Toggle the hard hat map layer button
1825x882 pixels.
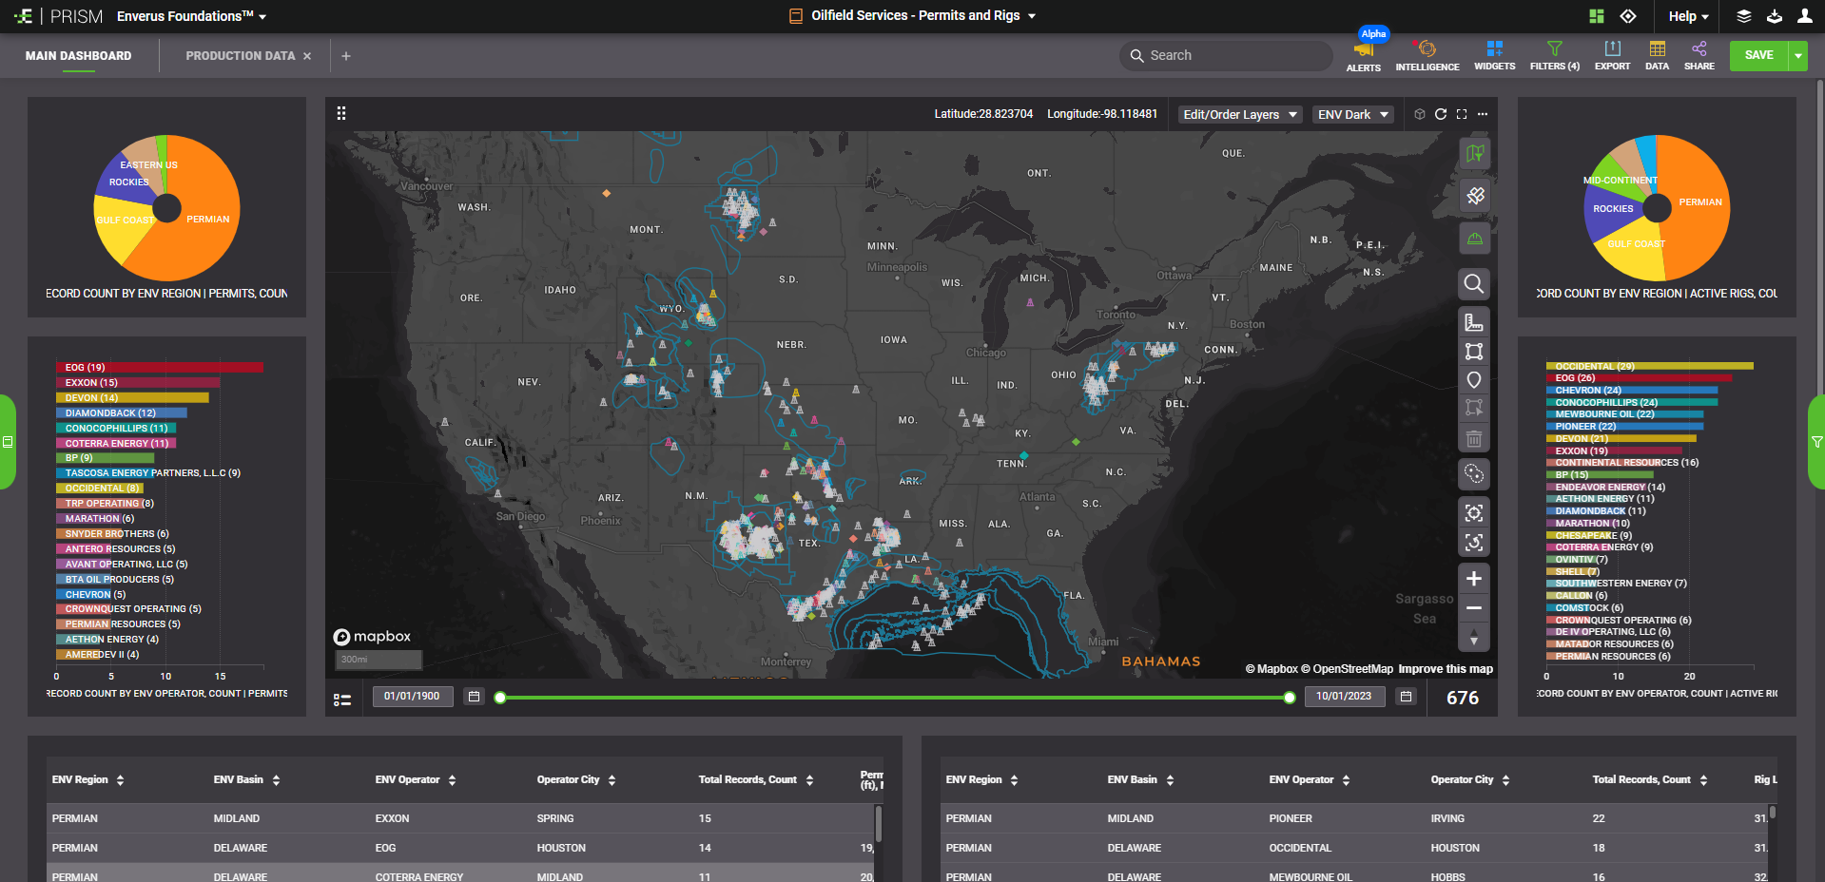(x=1474, y=239)
